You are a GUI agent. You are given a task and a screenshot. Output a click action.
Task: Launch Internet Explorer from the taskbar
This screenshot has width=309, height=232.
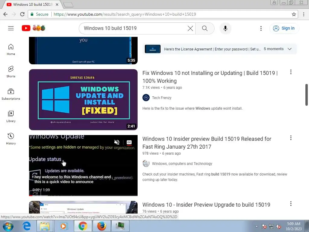(x=27, y=226)
